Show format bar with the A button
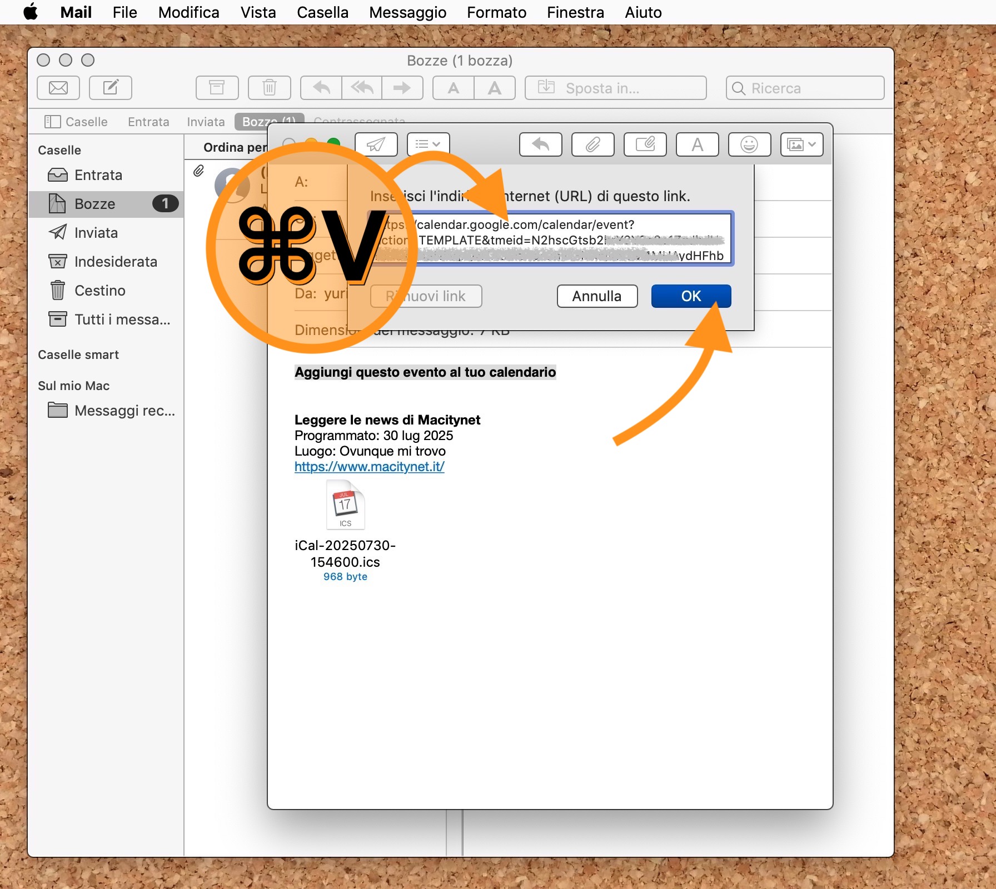 698,144
